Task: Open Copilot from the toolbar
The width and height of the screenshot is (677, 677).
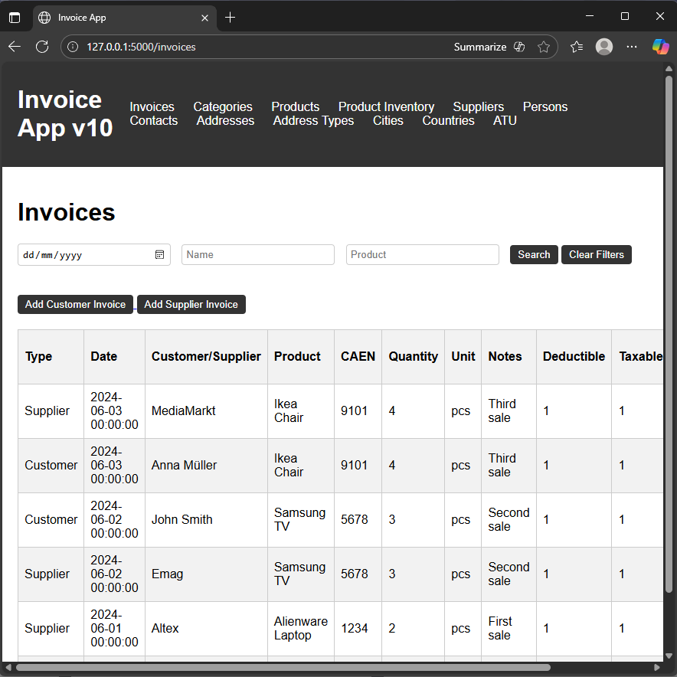Action: point(660,47)
